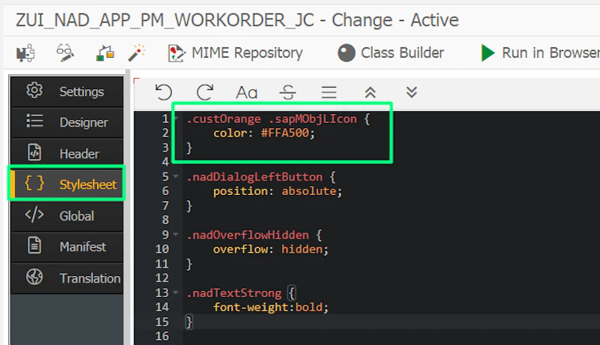Run the app in Browser
The image size is (600, 345).
(x=540, y=52)
